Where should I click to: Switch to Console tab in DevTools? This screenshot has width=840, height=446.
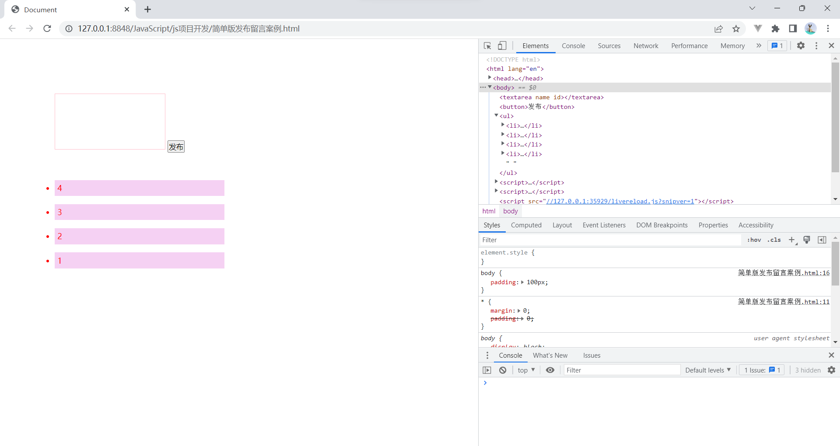573,46
